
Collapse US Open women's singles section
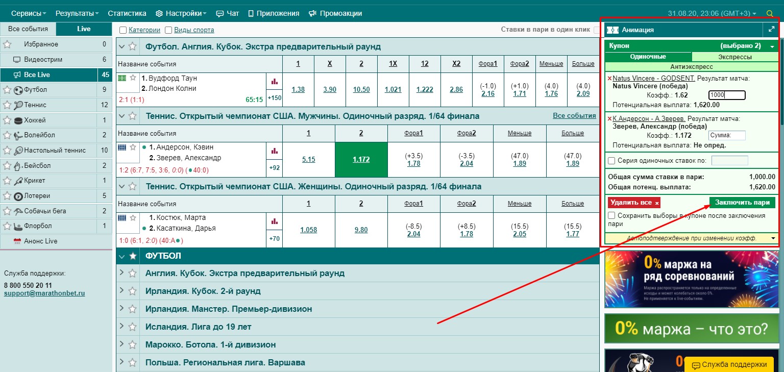(x=122, y=186)
